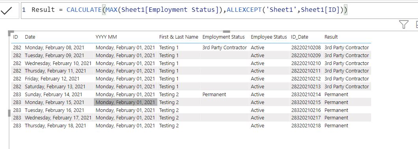
Task: Click Result Permanent in February 18 row
Action: pos(336,126)
